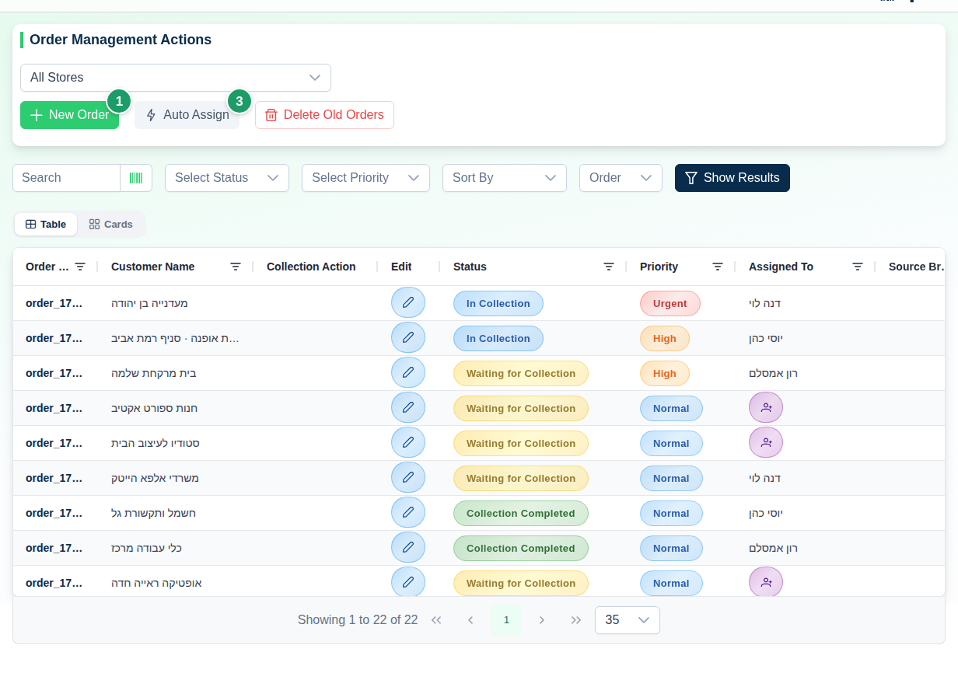Click the Collection Action column header
Viewport: 958px width, 680px height.
click(x=311, y=267)
